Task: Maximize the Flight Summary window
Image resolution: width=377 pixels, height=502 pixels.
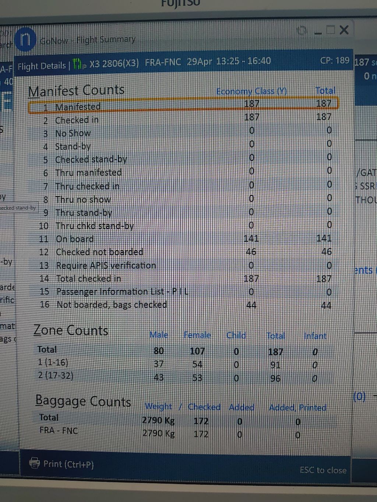Action: 331,30
